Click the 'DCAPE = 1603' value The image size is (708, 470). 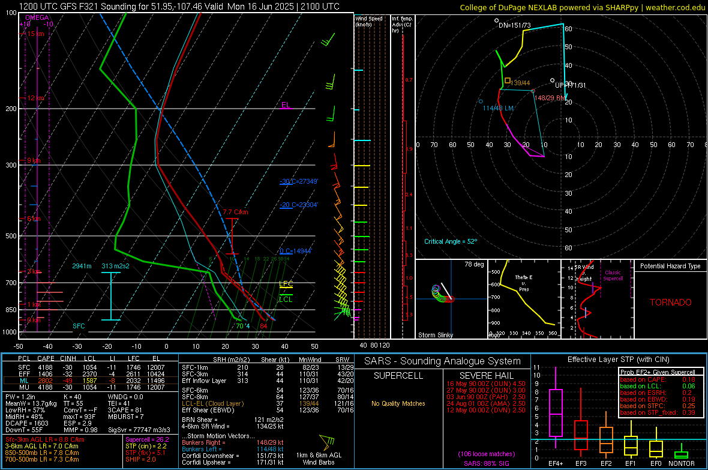point(26,423)
